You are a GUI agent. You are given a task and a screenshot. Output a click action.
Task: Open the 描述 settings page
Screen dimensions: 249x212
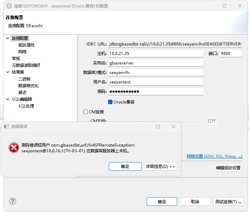(x=22, y=92)
